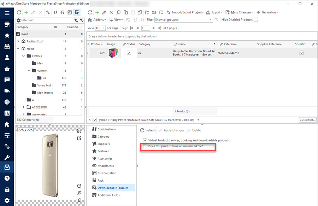Expand the ACCESSORI category
The width and height of the screenshot is (318, 206).
coord(24,107)
